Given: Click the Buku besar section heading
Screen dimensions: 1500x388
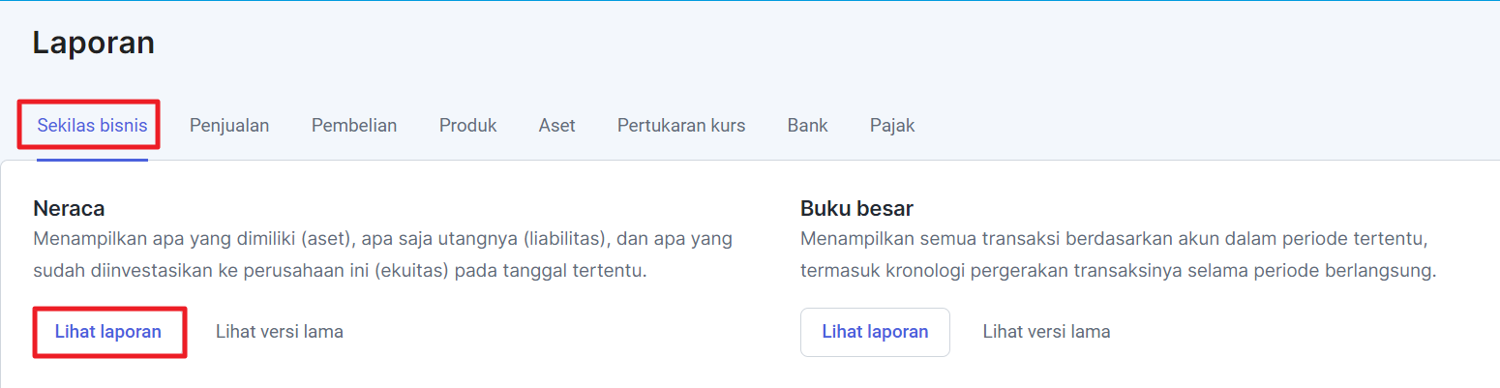Looking at the screenshot, I should 856,208.
